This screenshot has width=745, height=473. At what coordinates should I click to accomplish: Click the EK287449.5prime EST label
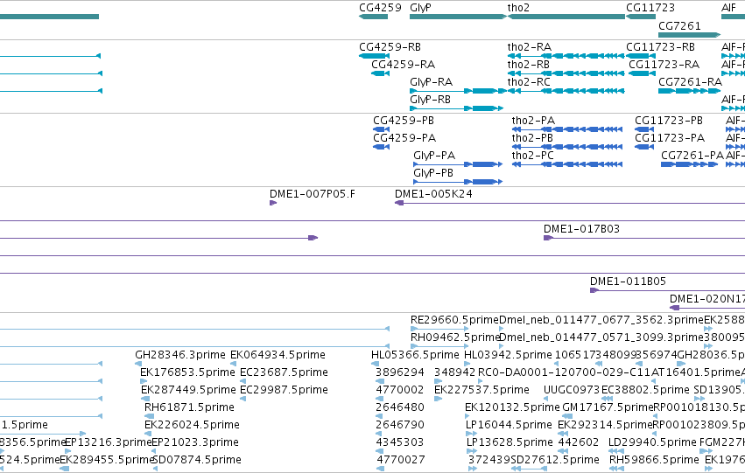188,390
